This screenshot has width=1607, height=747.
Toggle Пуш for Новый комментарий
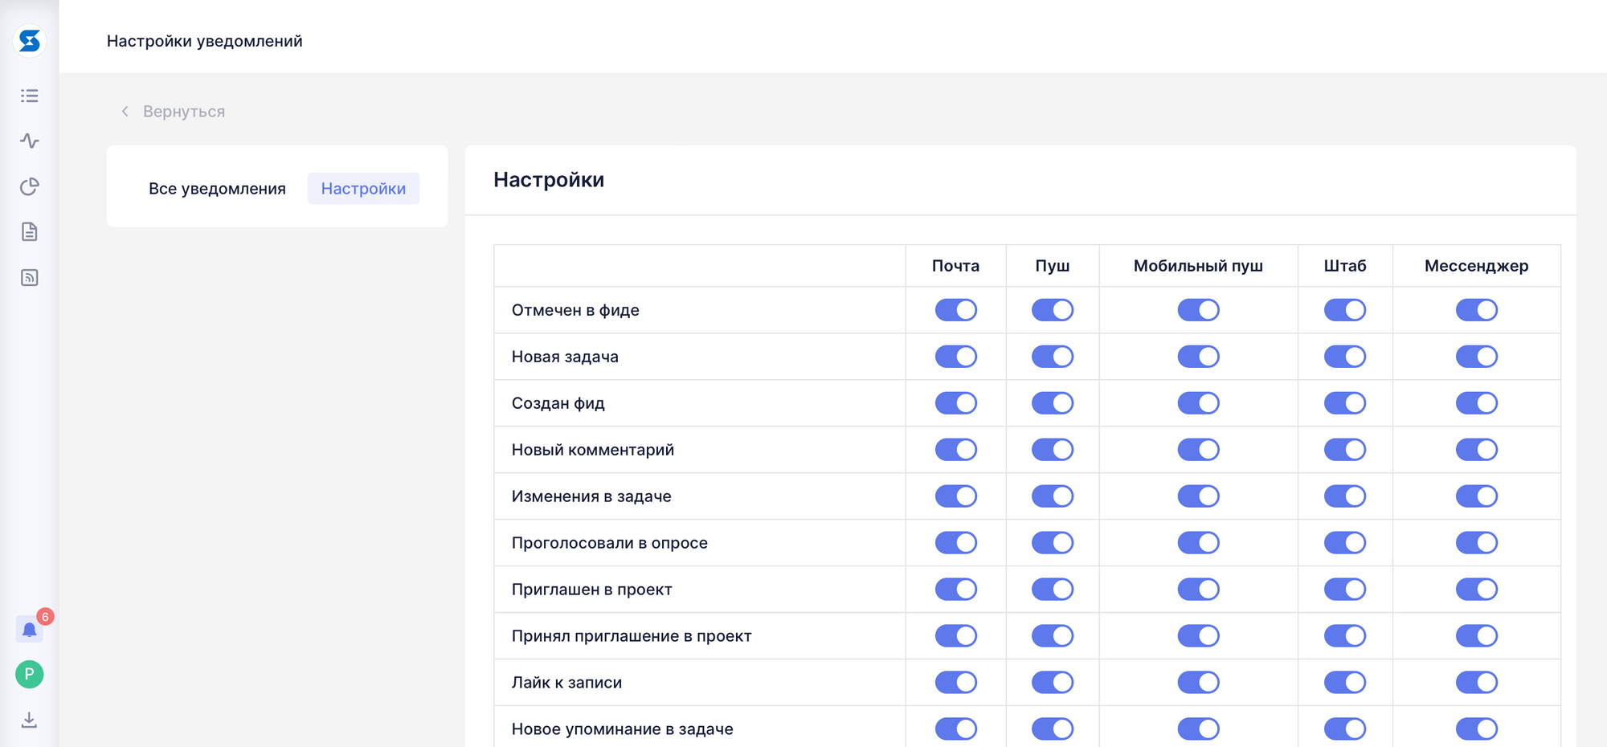tap(1053, 450)
